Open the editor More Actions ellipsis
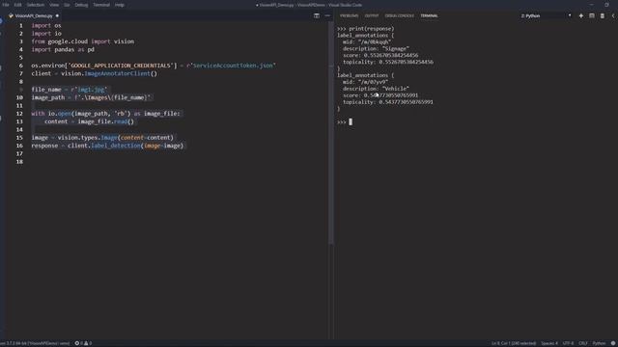The image size is (618, 347). click(327, 15)
